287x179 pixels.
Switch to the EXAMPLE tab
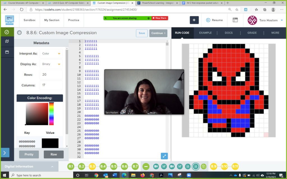[x=205, y=33]
